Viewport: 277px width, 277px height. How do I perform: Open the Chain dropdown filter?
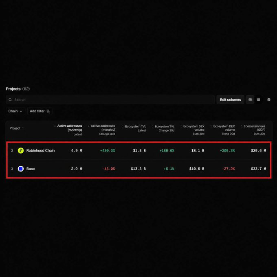[15, 111]
